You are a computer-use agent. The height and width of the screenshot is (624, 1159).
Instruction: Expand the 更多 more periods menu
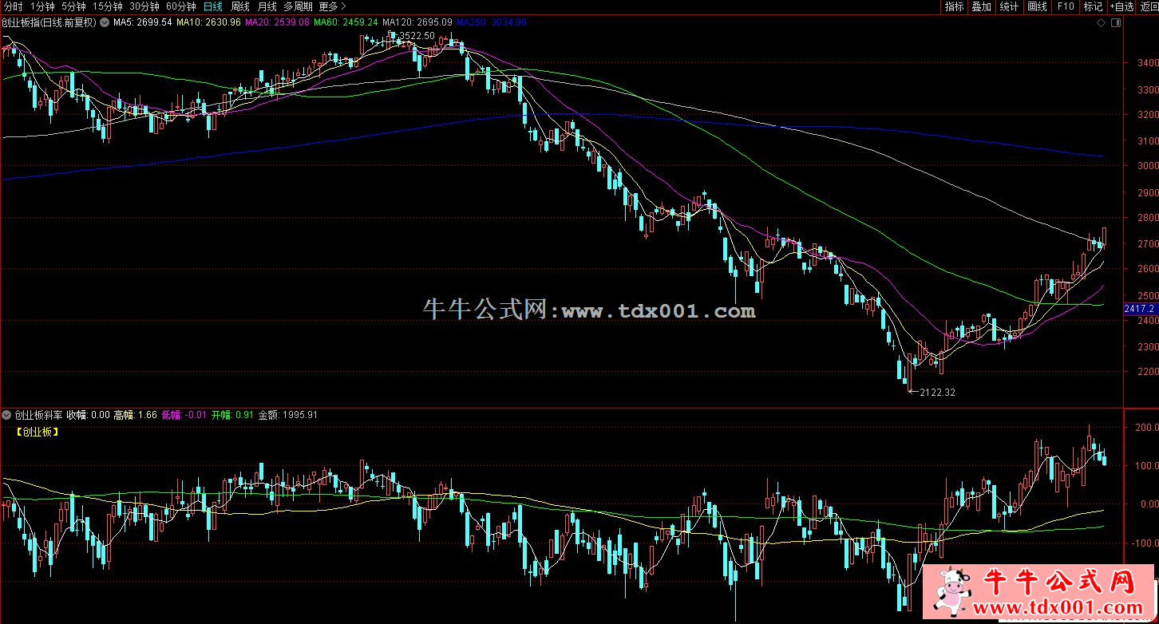[x=332, y=6]
